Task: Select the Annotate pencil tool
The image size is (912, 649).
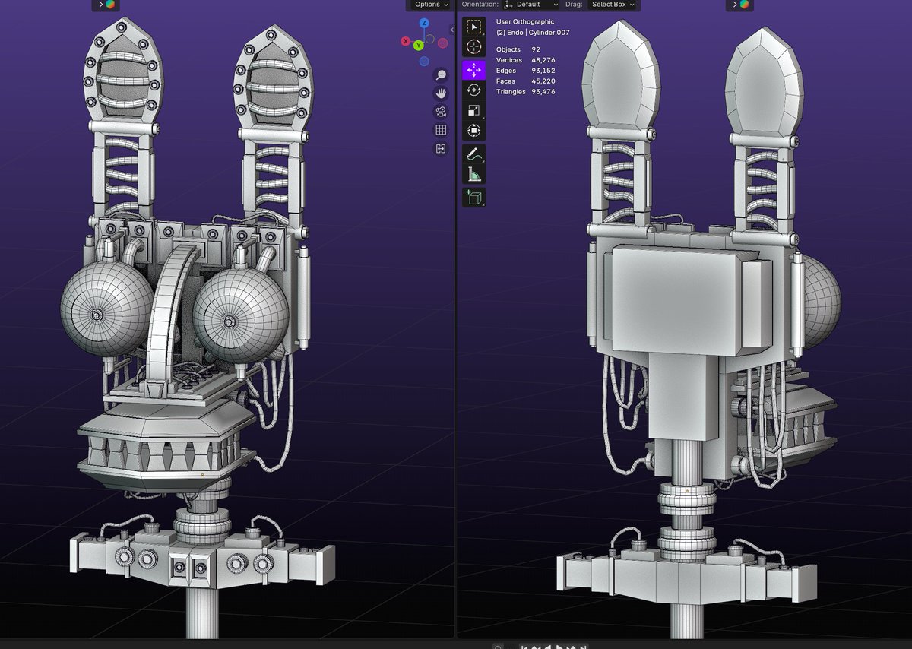Action: pos(474,154)
